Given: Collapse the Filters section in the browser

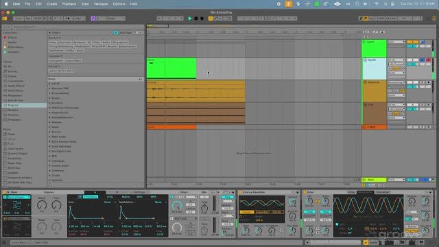Looking at the screenshot, I should tap(50, 32).
